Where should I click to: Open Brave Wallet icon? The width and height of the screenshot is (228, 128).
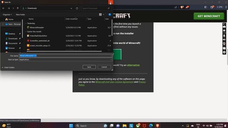pos(212,7)
